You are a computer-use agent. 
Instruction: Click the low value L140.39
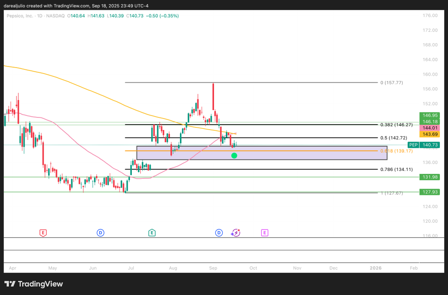116,16
